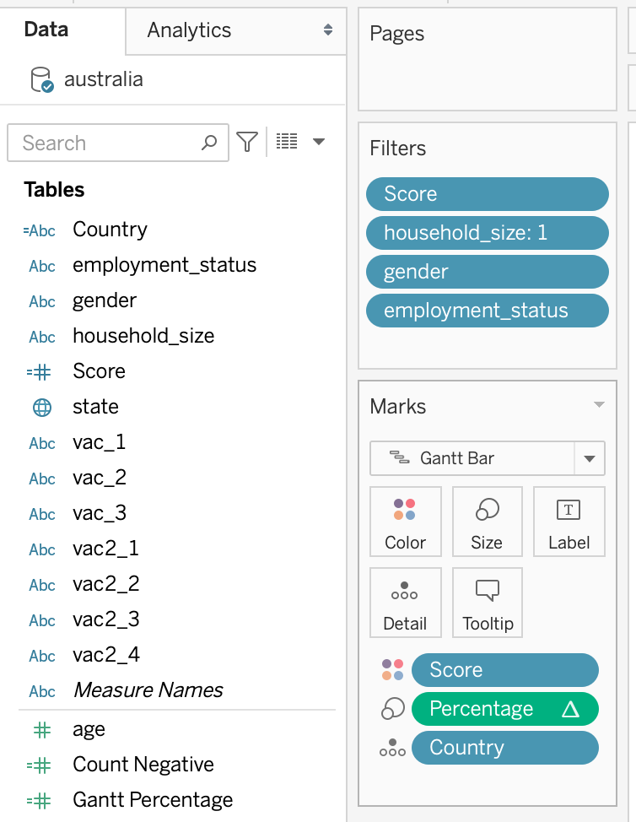Image resolution: width=636 pixels, height=822 pixels.
Task: Open the Tooltip mark card
Action: pyautogui.click(x=487, y=602)
